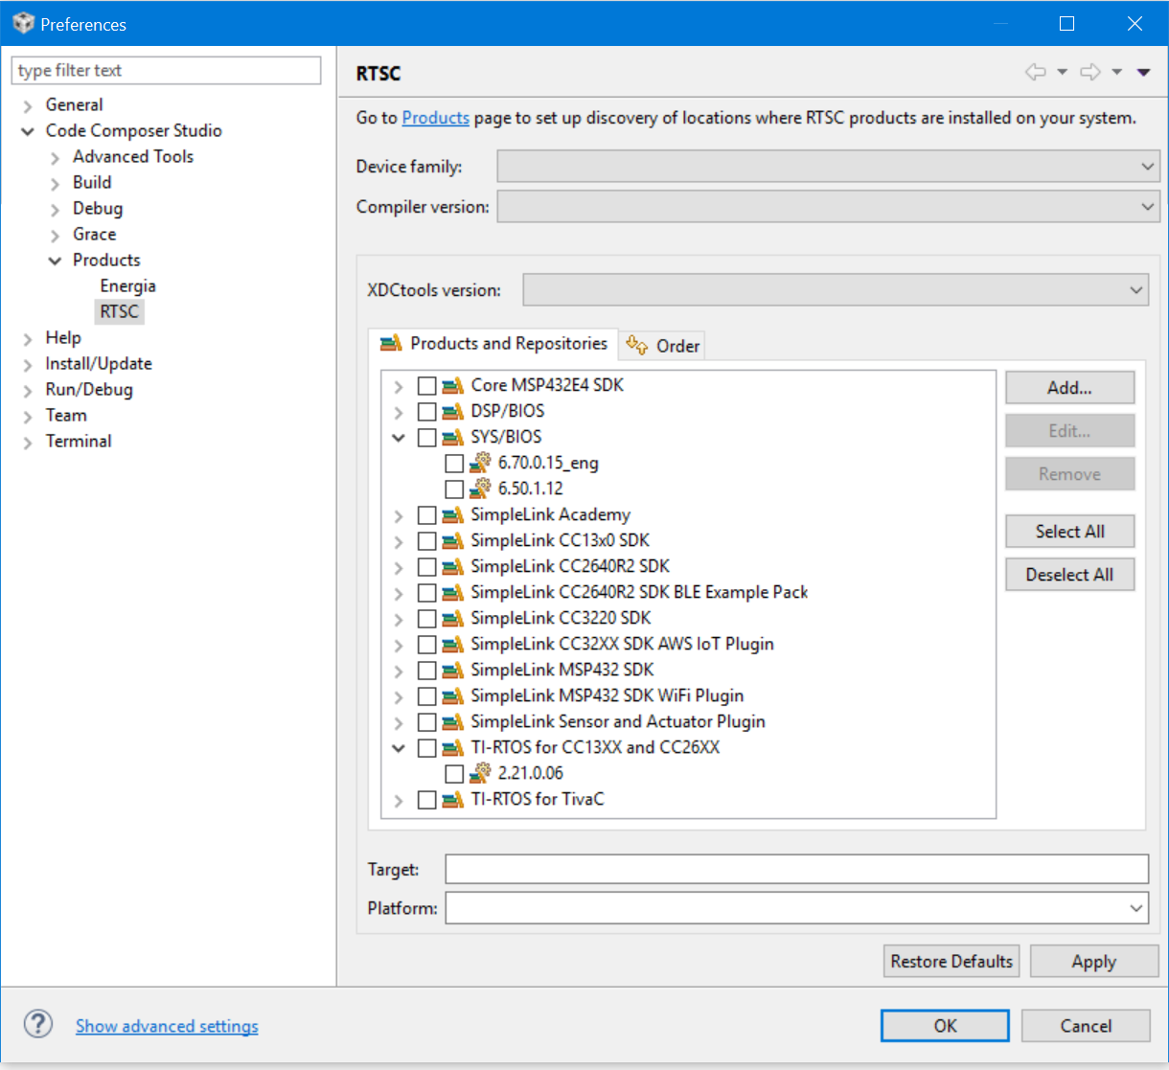
Task: Open the Products page link
Action: pos(436,118)
